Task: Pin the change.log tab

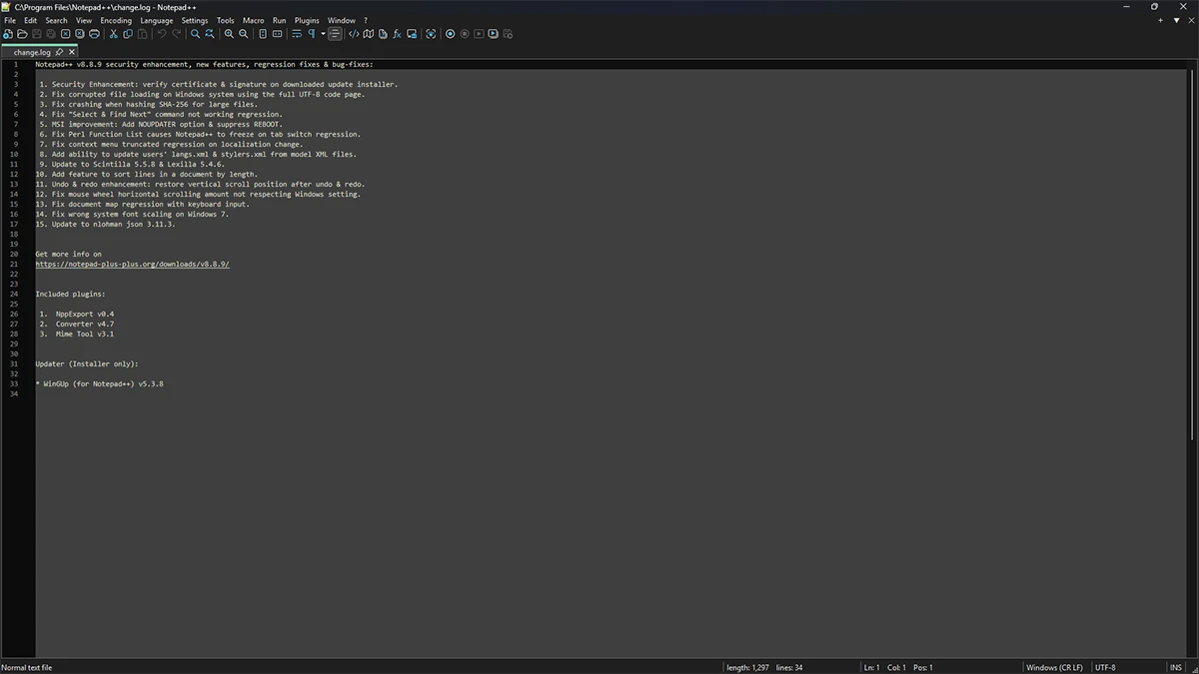Action: [59, 52]
